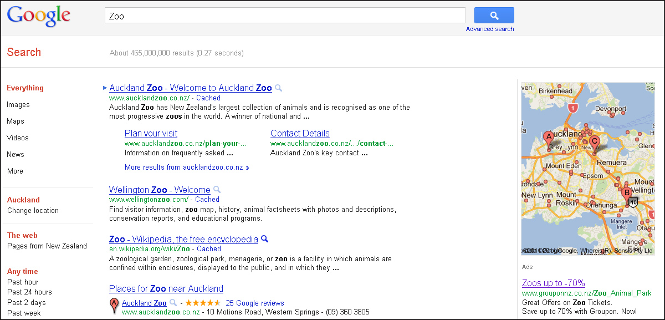Open Change location option

coord(33,211)
